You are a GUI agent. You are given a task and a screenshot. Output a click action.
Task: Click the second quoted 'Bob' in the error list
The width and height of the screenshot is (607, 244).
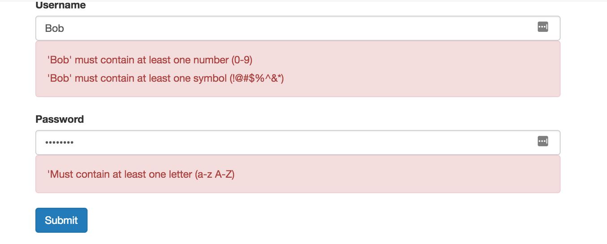click(x=60, y=78)
